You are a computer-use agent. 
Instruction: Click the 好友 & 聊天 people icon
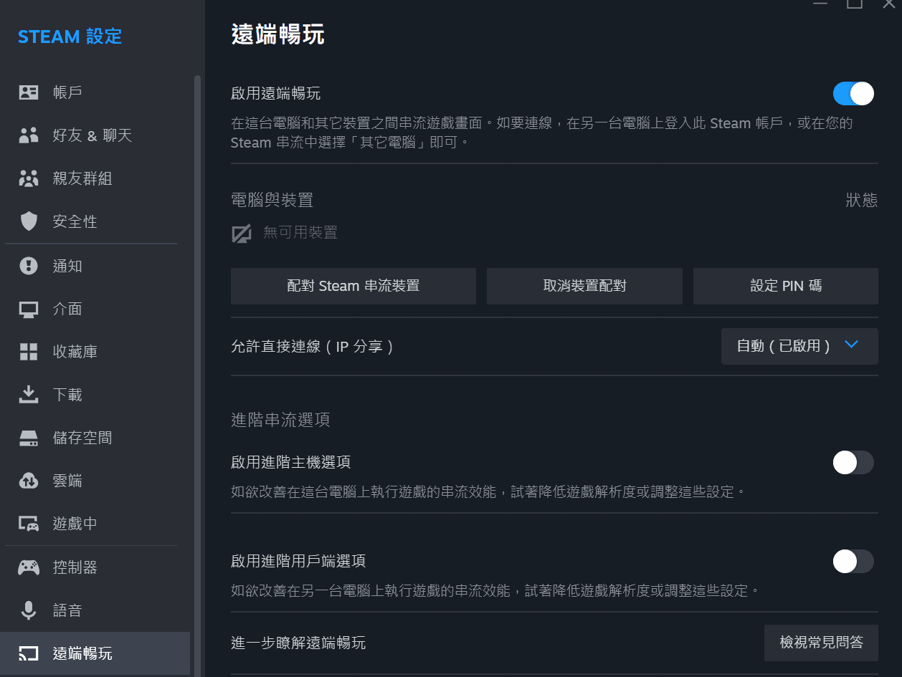click(29, 135)
